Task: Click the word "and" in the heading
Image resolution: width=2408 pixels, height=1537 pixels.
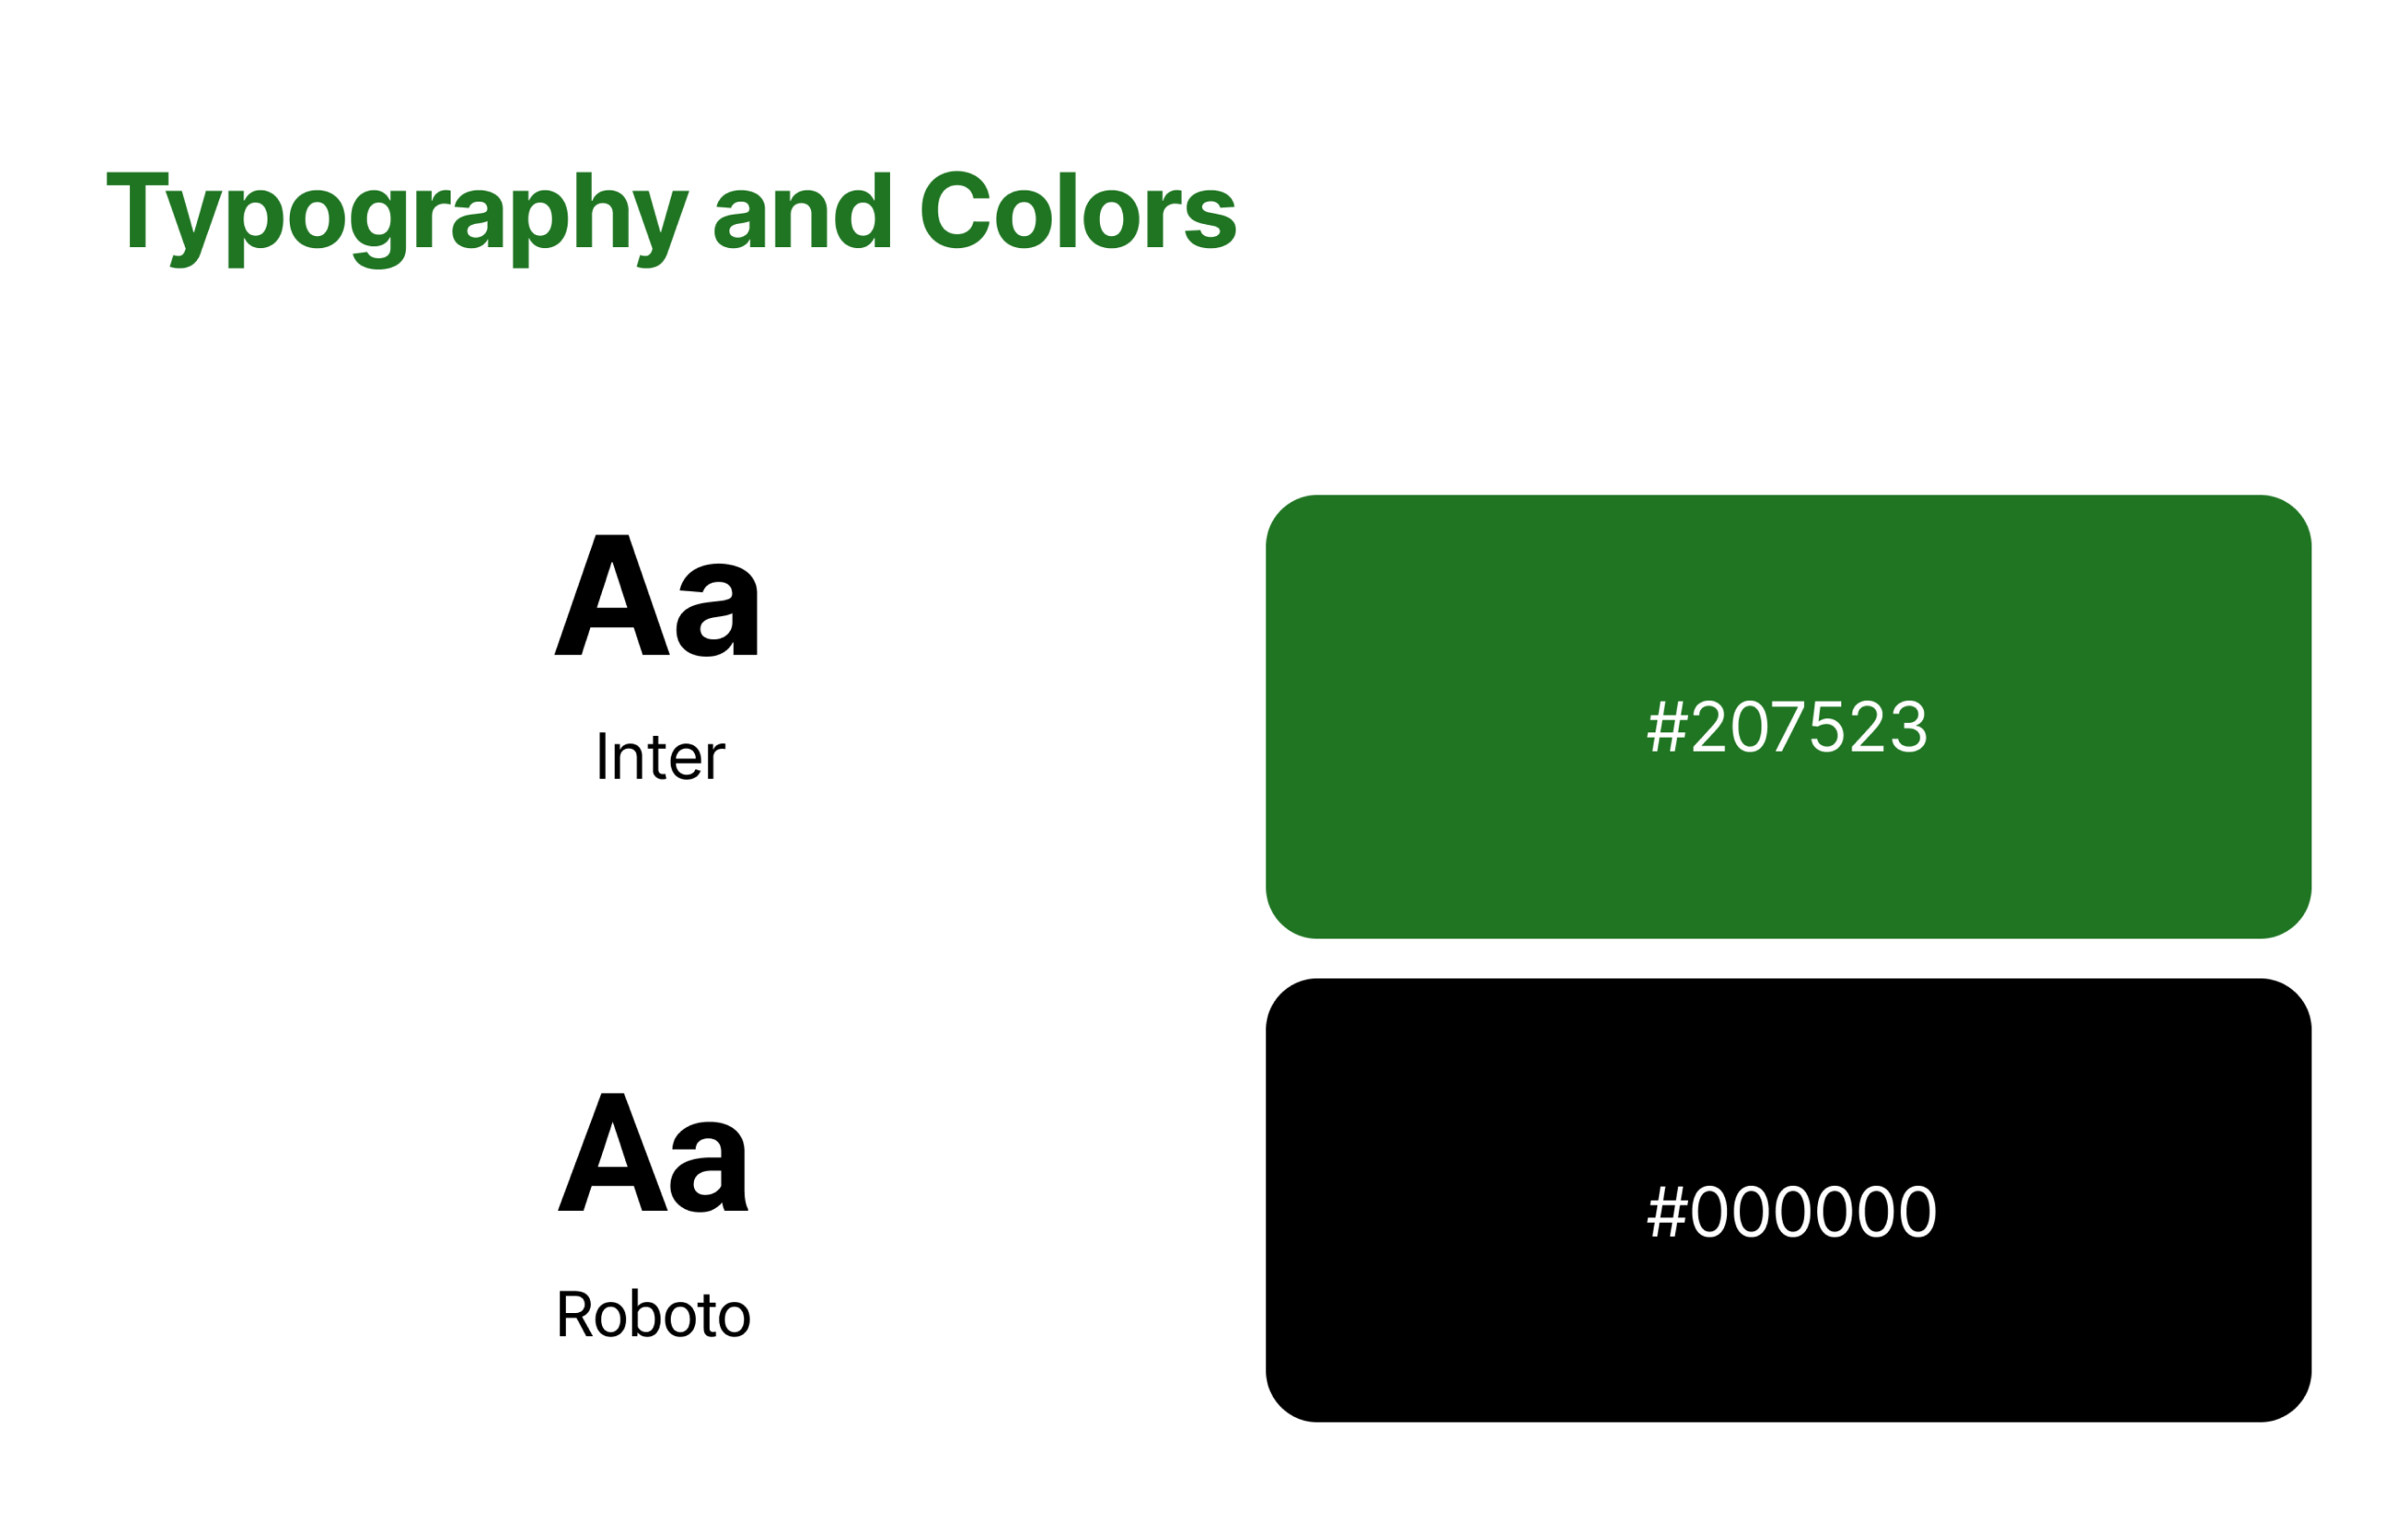Action: (802, 210)
